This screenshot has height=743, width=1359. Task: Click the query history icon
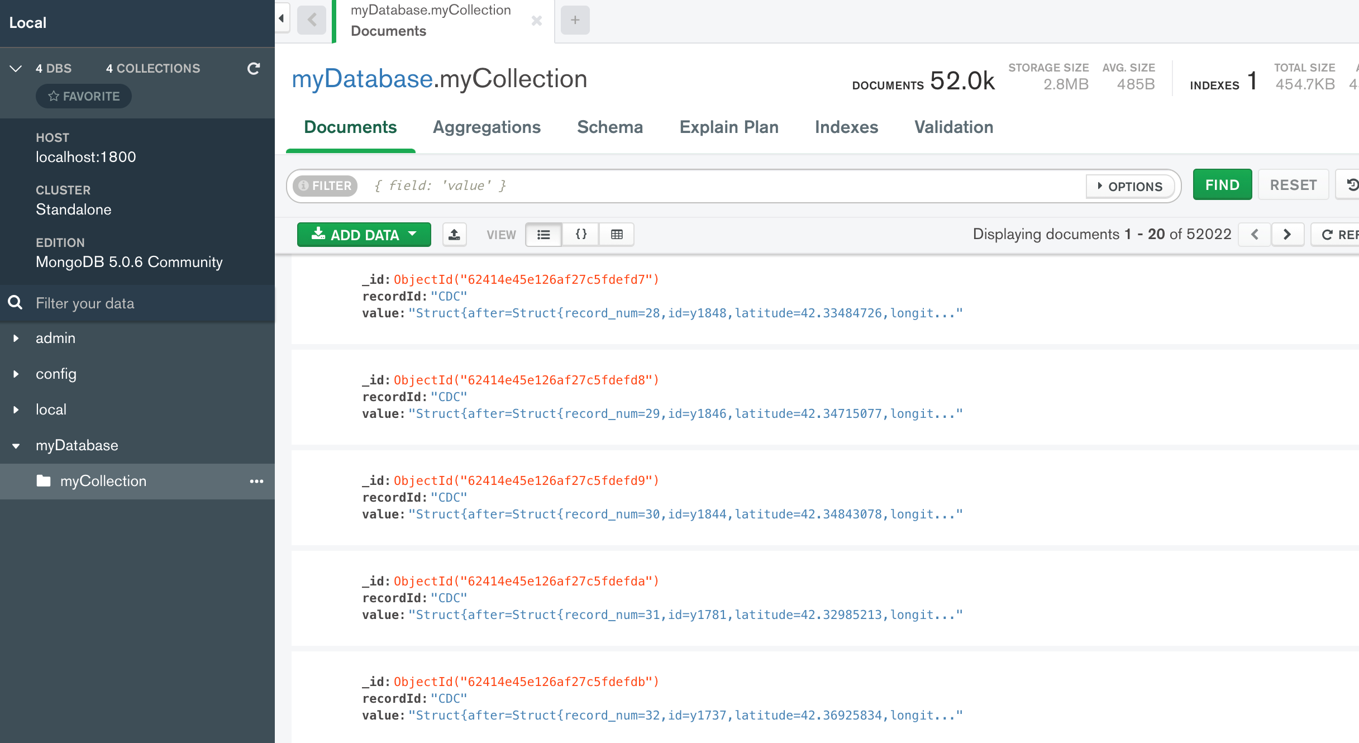click(x=1352, y=185)
